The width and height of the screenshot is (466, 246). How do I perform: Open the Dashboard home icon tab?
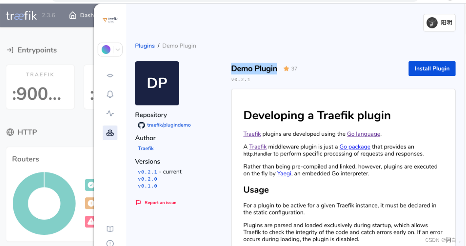pyautogui.click(x=81, y=15)
